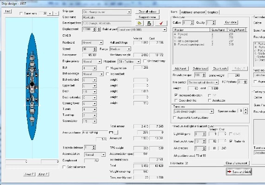Screen dimensions: 265x185
Task: Open the Ship type dropdown
Action: click(x=129, y=12)
